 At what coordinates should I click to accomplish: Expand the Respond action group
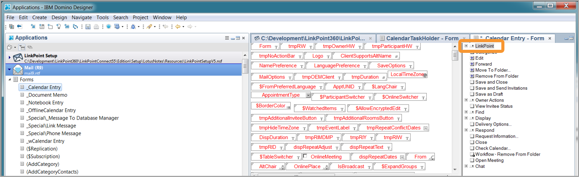pos(466,130)
